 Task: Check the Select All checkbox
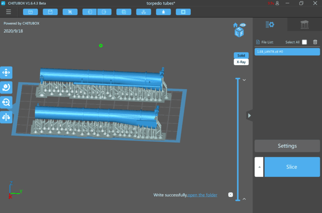[304, 42]
